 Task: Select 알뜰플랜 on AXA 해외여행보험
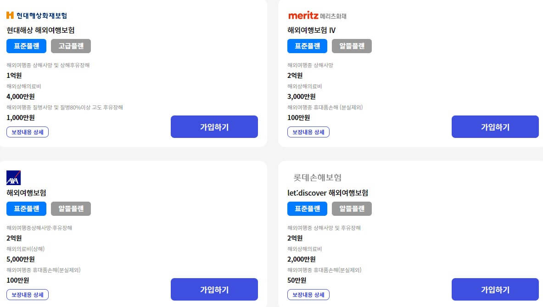click(71, 208)
